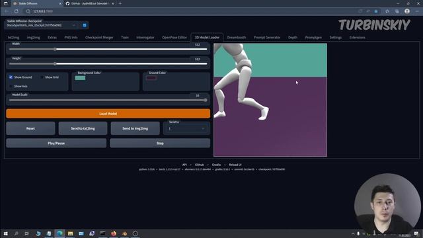Open the OpenPose Editor tab
Screen dimensions: 423x238
tap(174, 38)
